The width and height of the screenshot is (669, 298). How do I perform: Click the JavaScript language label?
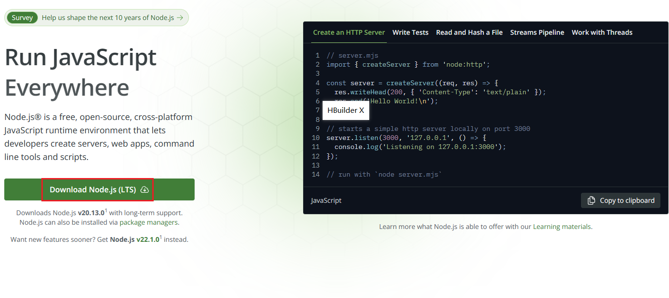click(x=326, y=200)
